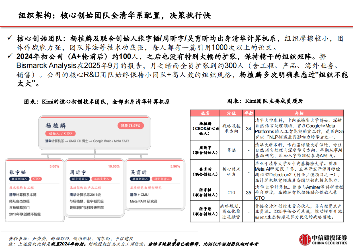353x250 pixels.
Task: Click Bismarck Analysis in the second bullet
Action: point(47,66)
